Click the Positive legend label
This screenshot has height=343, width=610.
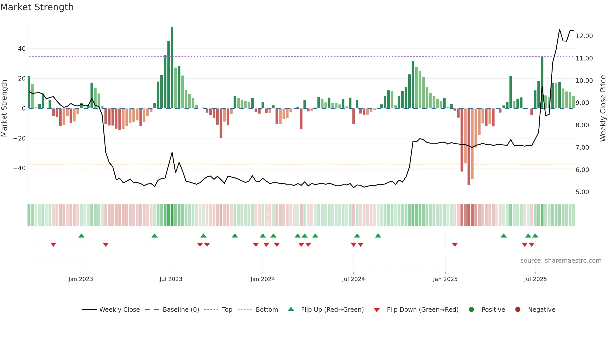tap(493, 309)
